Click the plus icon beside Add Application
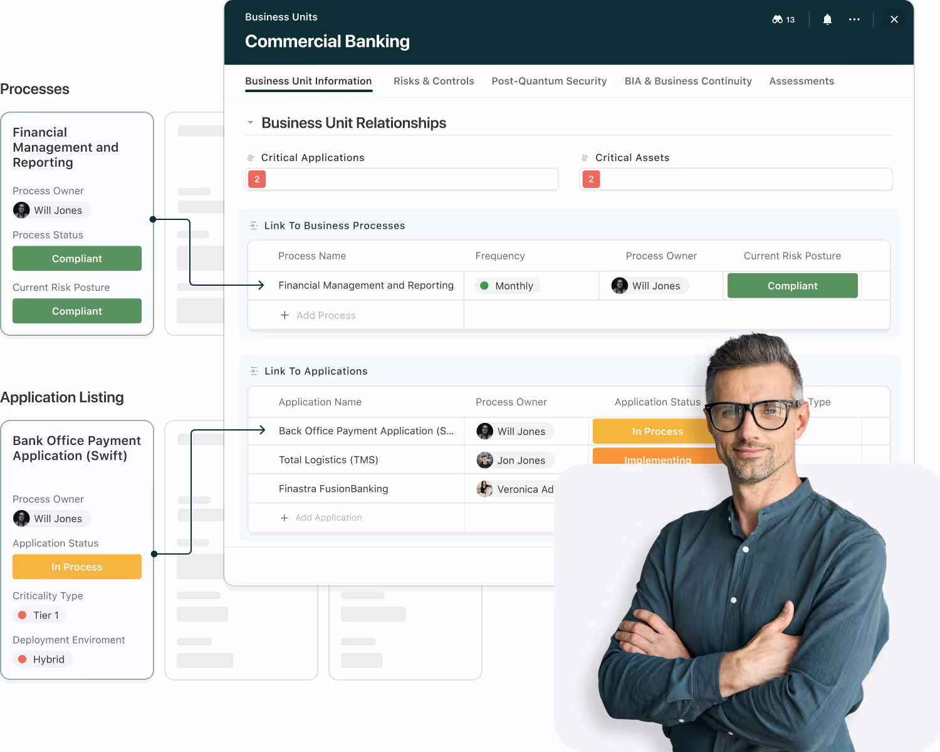 point(285,518)
